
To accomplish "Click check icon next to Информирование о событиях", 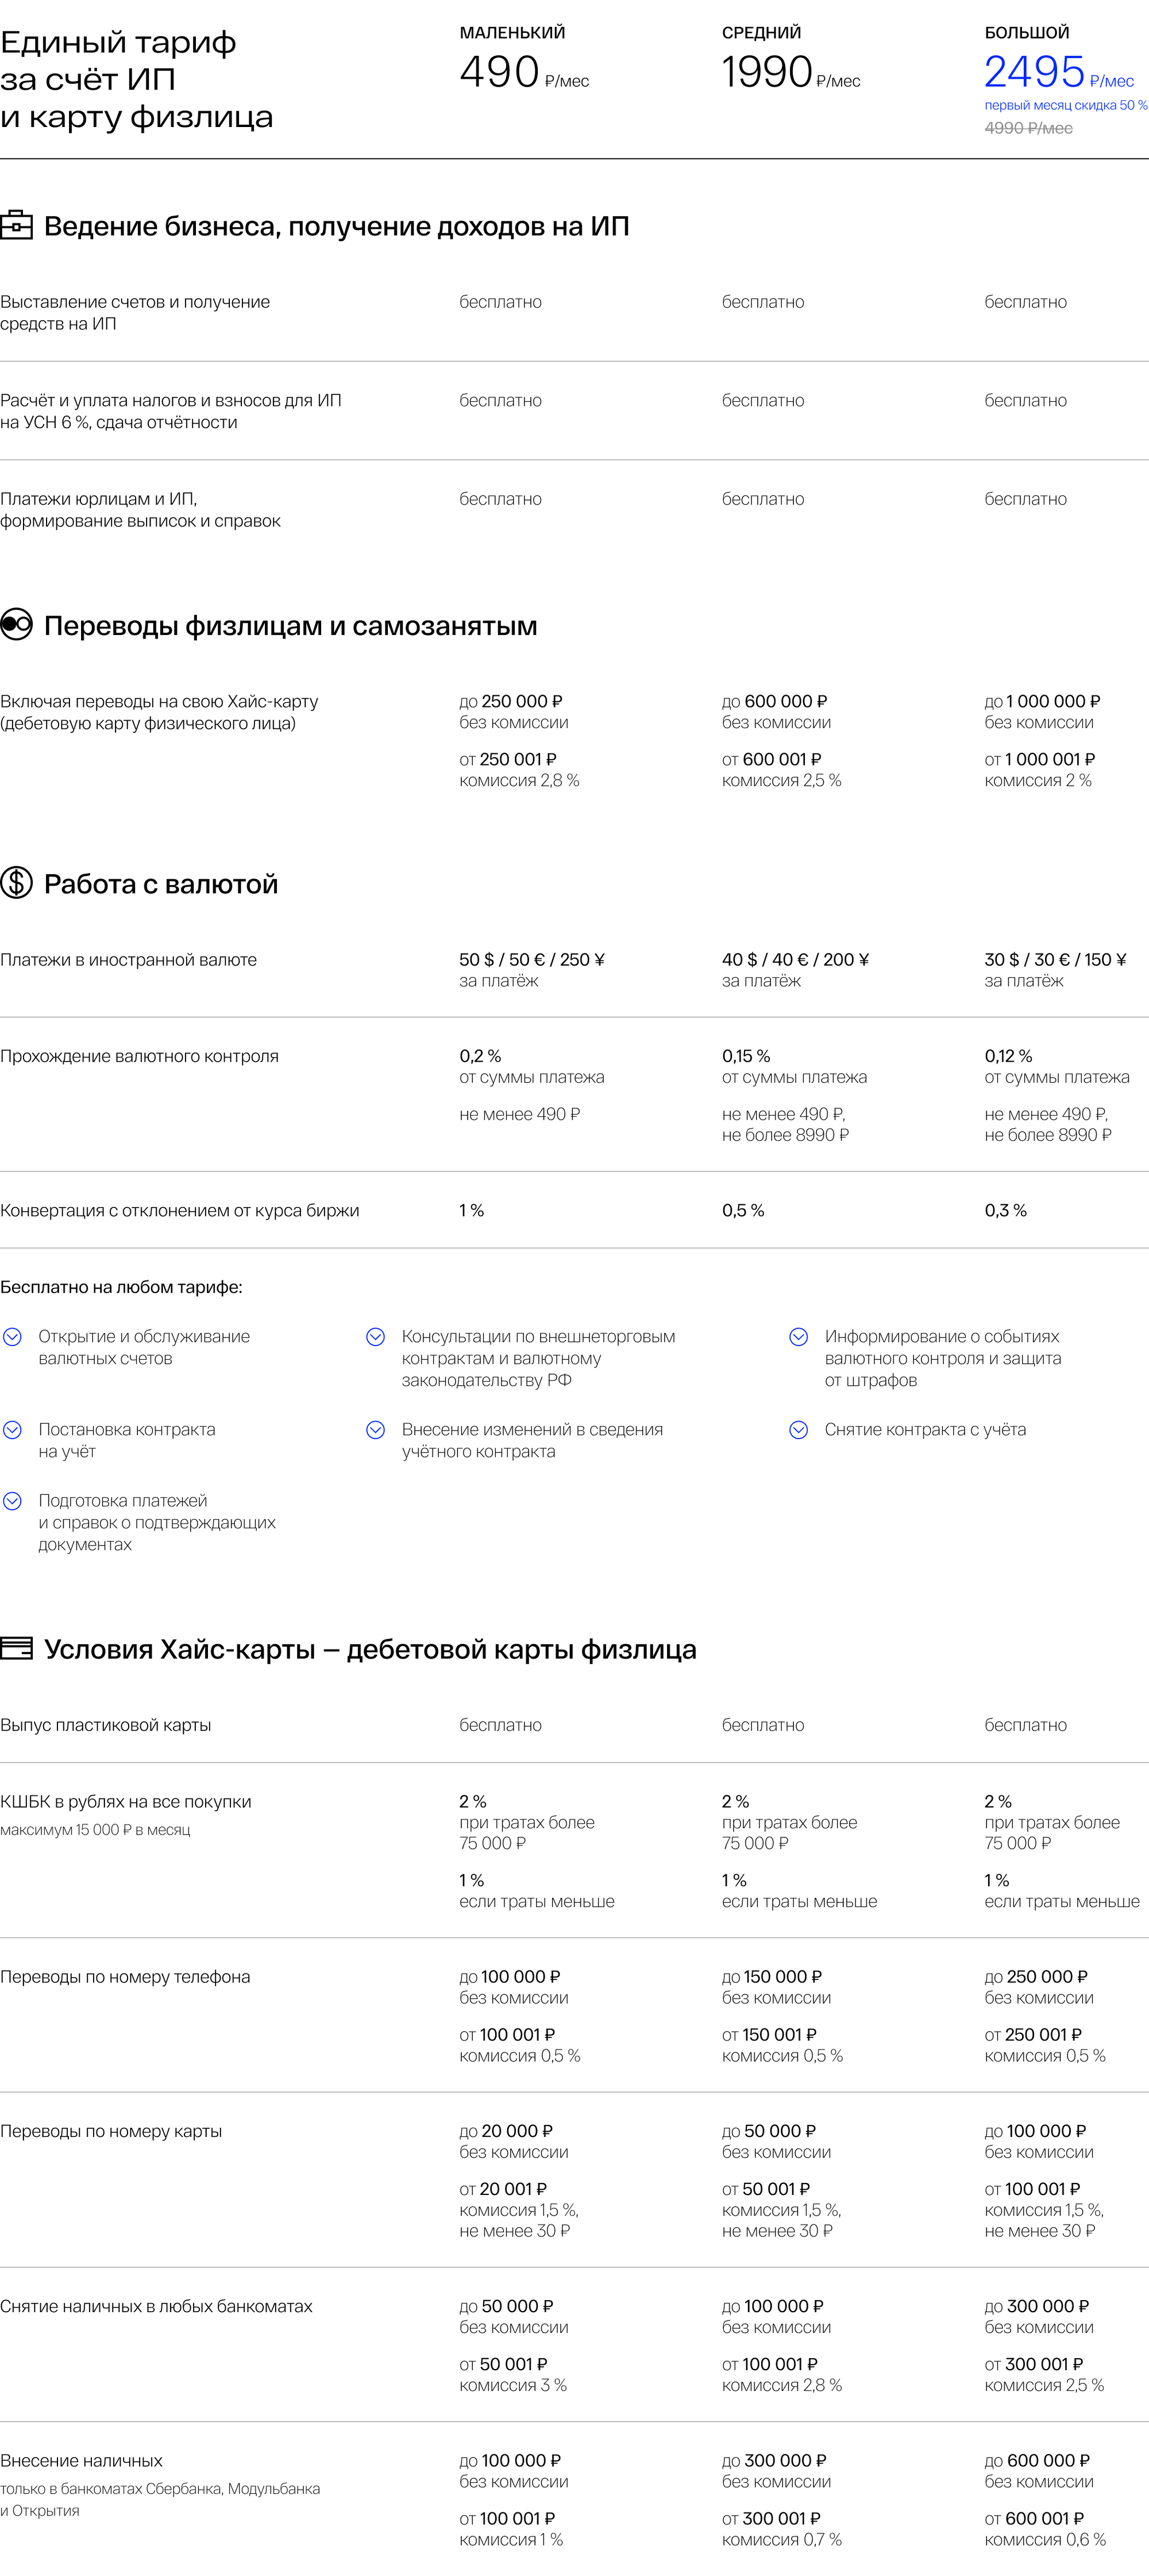I will point(799,1337).
